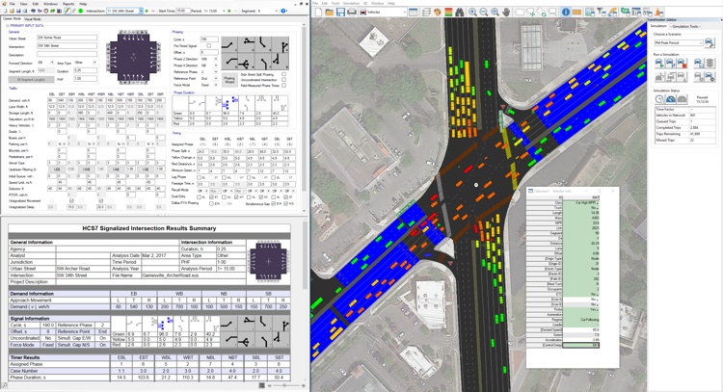This screenshot has width=723, height=392.
Task: Switch to the Visual Mode tab
Action: (33, 19)
